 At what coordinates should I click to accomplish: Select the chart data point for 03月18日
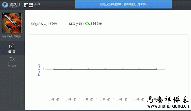pyautogui.click(x=139, y=69)
